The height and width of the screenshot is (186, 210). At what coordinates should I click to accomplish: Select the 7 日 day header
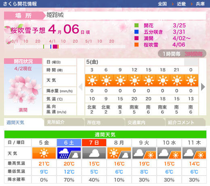(x=94, y=143)
